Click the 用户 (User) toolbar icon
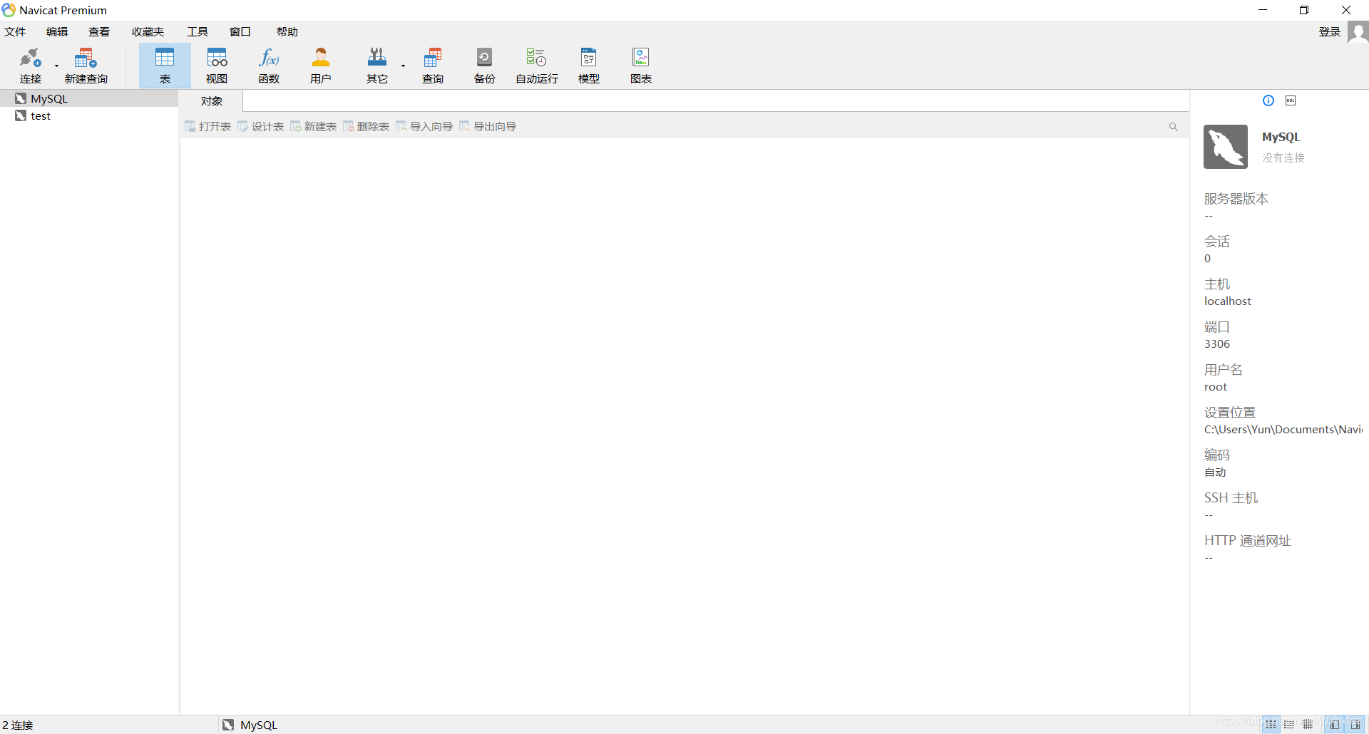The height and width of the screenshot is (734, 1369). [x=321, y=66]
